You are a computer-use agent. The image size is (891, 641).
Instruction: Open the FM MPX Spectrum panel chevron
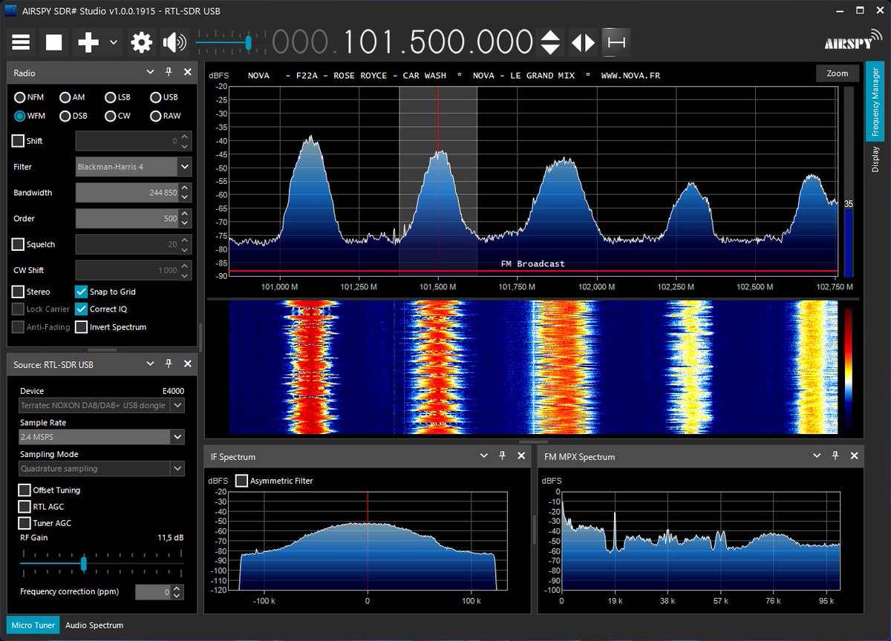pos(817,456)
